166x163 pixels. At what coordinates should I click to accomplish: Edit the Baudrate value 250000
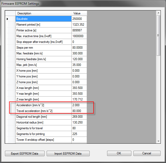[79, 19]
